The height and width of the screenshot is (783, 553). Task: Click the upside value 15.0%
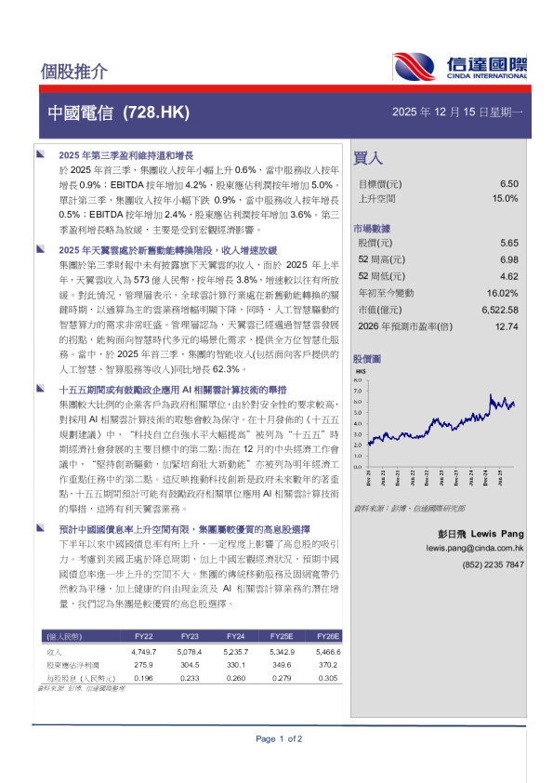click(505, 198)
